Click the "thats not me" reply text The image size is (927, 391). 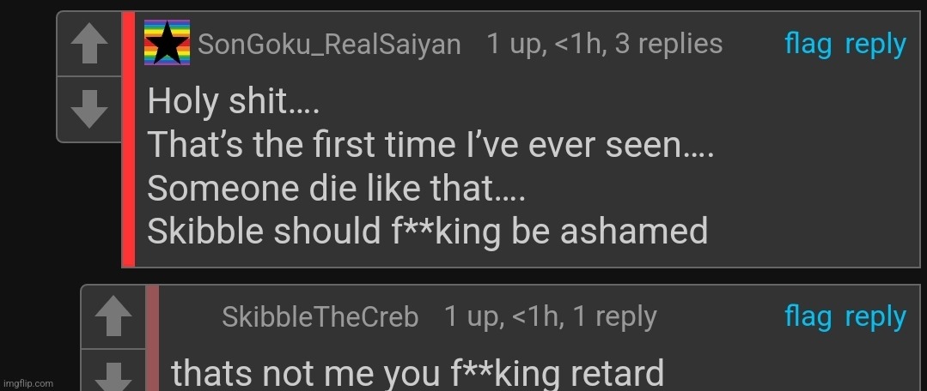(418, 373)
